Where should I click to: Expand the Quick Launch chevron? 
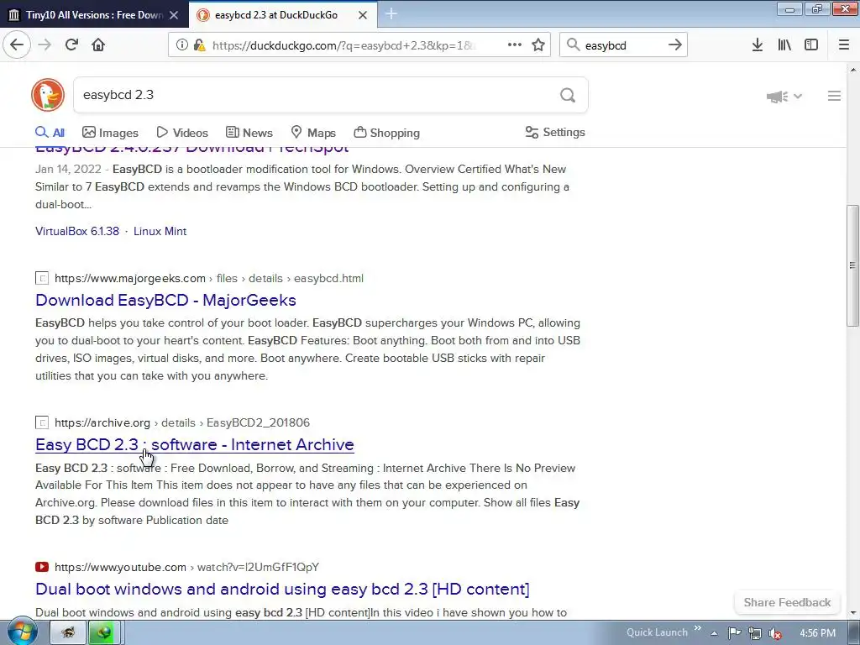(698, 628)
